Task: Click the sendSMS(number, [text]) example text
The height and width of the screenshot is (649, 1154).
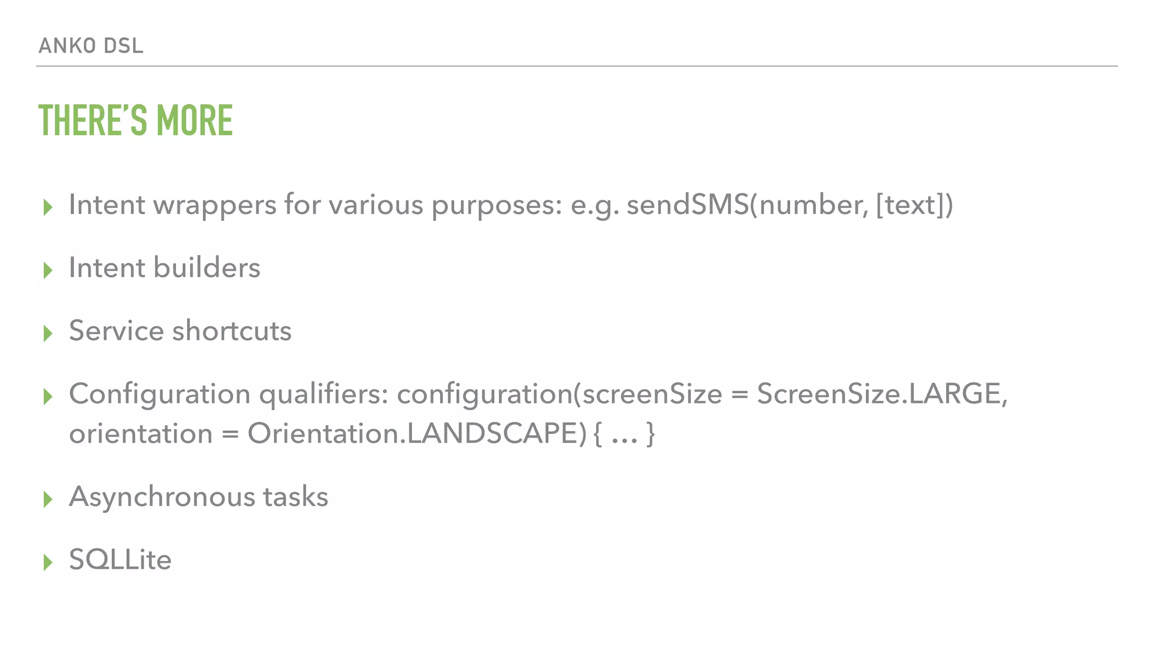Action: [x=789, y=205]
